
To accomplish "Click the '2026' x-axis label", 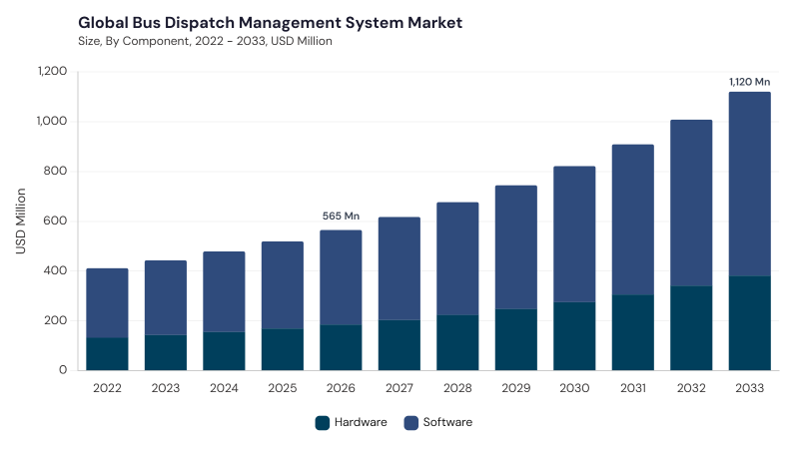I will click(341, 388).
